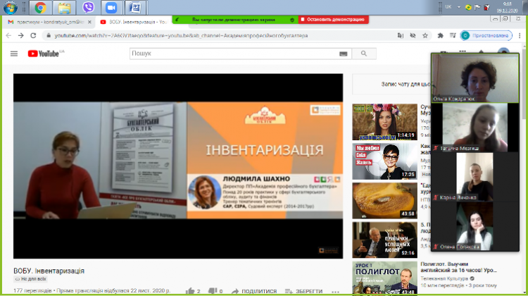Reload the page in Chrome
Image resolution: width=528 pixels, height=296 pixels.
coord(33,35)
